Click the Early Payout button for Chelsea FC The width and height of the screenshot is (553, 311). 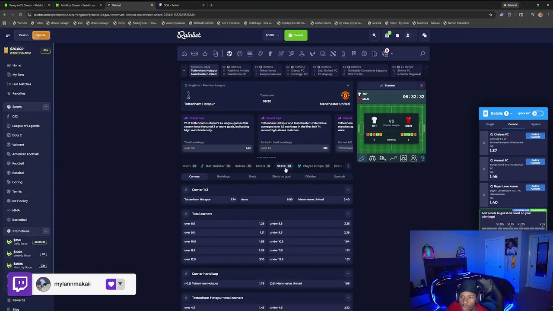[x=535, y=136]
